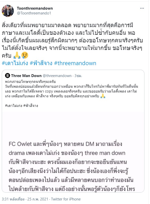Open the @Toonthreemando1 handle link
This screenshot has height=204, width=150.
pos(34,13)
